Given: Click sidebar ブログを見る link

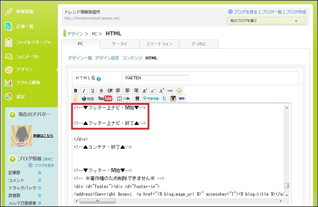Looking at the screenshot, I should [x=44, y=165].
